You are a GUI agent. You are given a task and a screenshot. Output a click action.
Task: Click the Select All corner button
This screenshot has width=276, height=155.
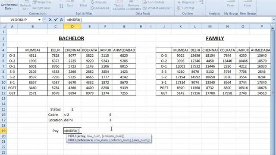pos(3,27)
